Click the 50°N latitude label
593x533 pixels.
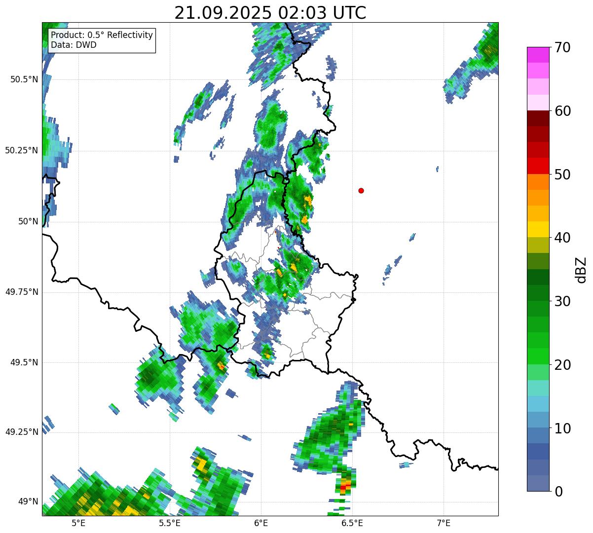point(28,221)
